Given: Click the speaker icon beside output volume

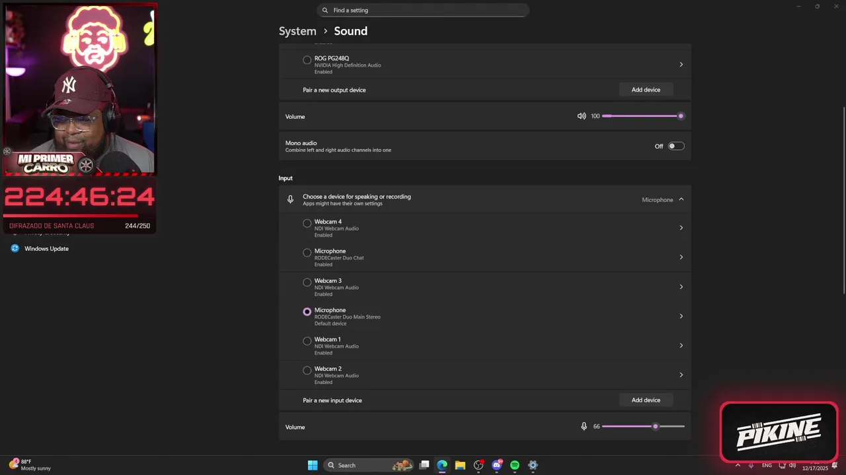Looking at the screenshot, I should 582,116.
